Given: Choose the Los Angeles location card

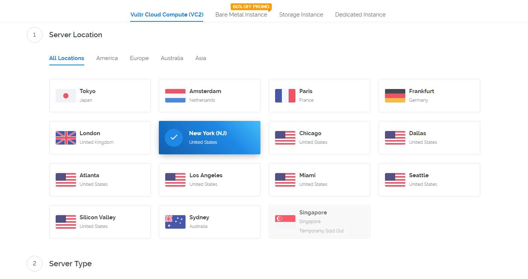Looking at the screenshot, I should [x=209, y=179].
